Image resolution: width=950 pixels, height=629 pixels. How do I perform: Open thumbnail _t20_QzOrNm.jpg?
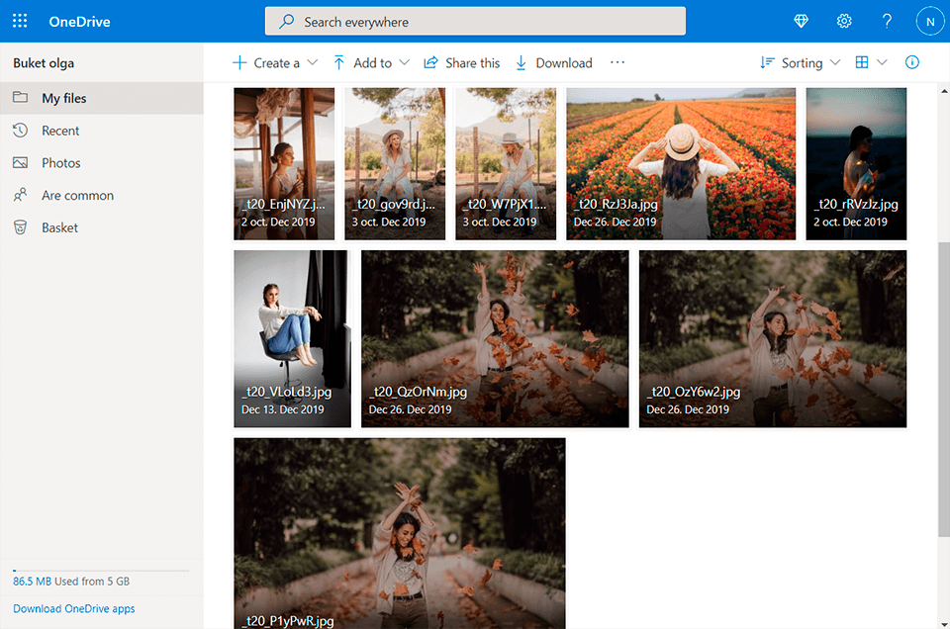click(495, 338)
